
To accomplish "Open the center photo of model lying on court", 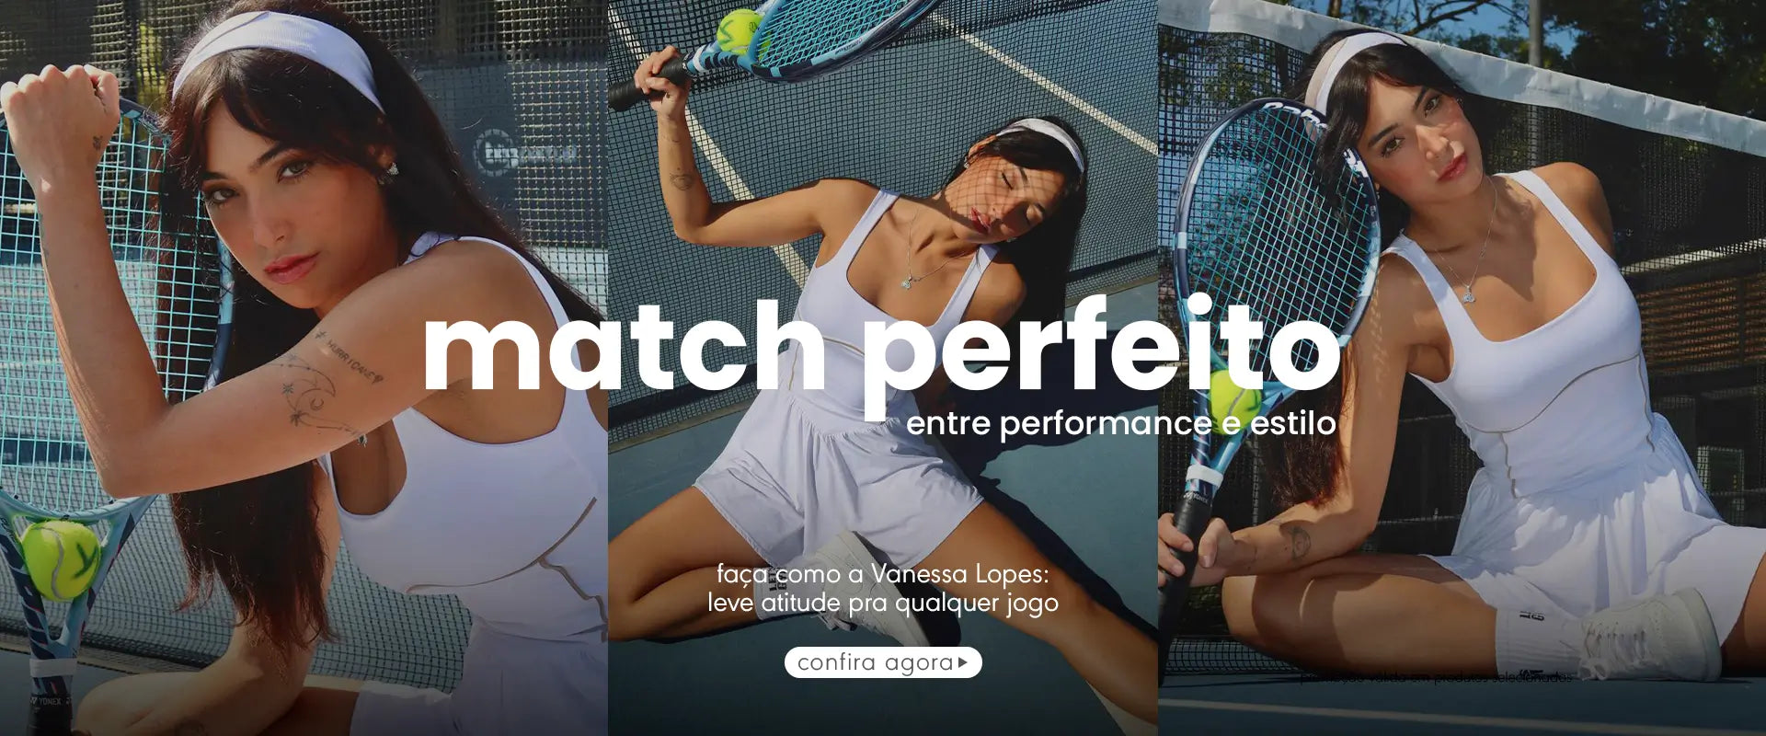I will [883, 368].
